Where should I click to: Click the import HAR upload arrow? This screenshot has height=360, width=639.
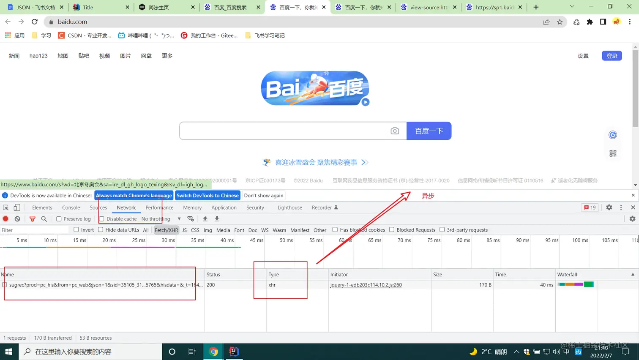[x=205, y=219]
